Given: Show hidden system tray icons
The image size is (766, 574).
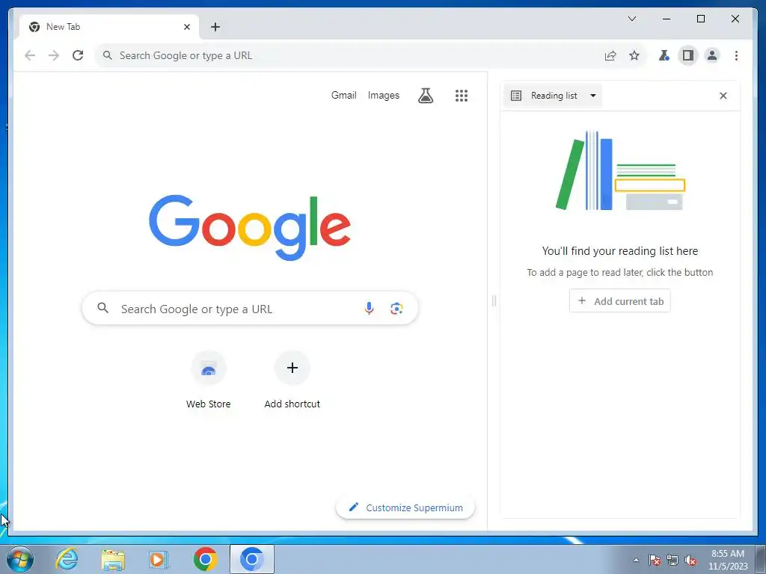Looking at the screenshot, I should click(x=636, y=560).
